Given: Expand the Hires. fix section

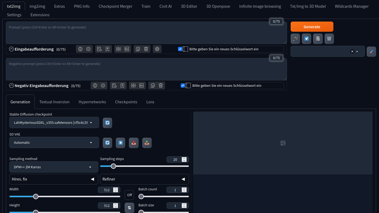Looking at the screenshot, I should coord(53,179).
